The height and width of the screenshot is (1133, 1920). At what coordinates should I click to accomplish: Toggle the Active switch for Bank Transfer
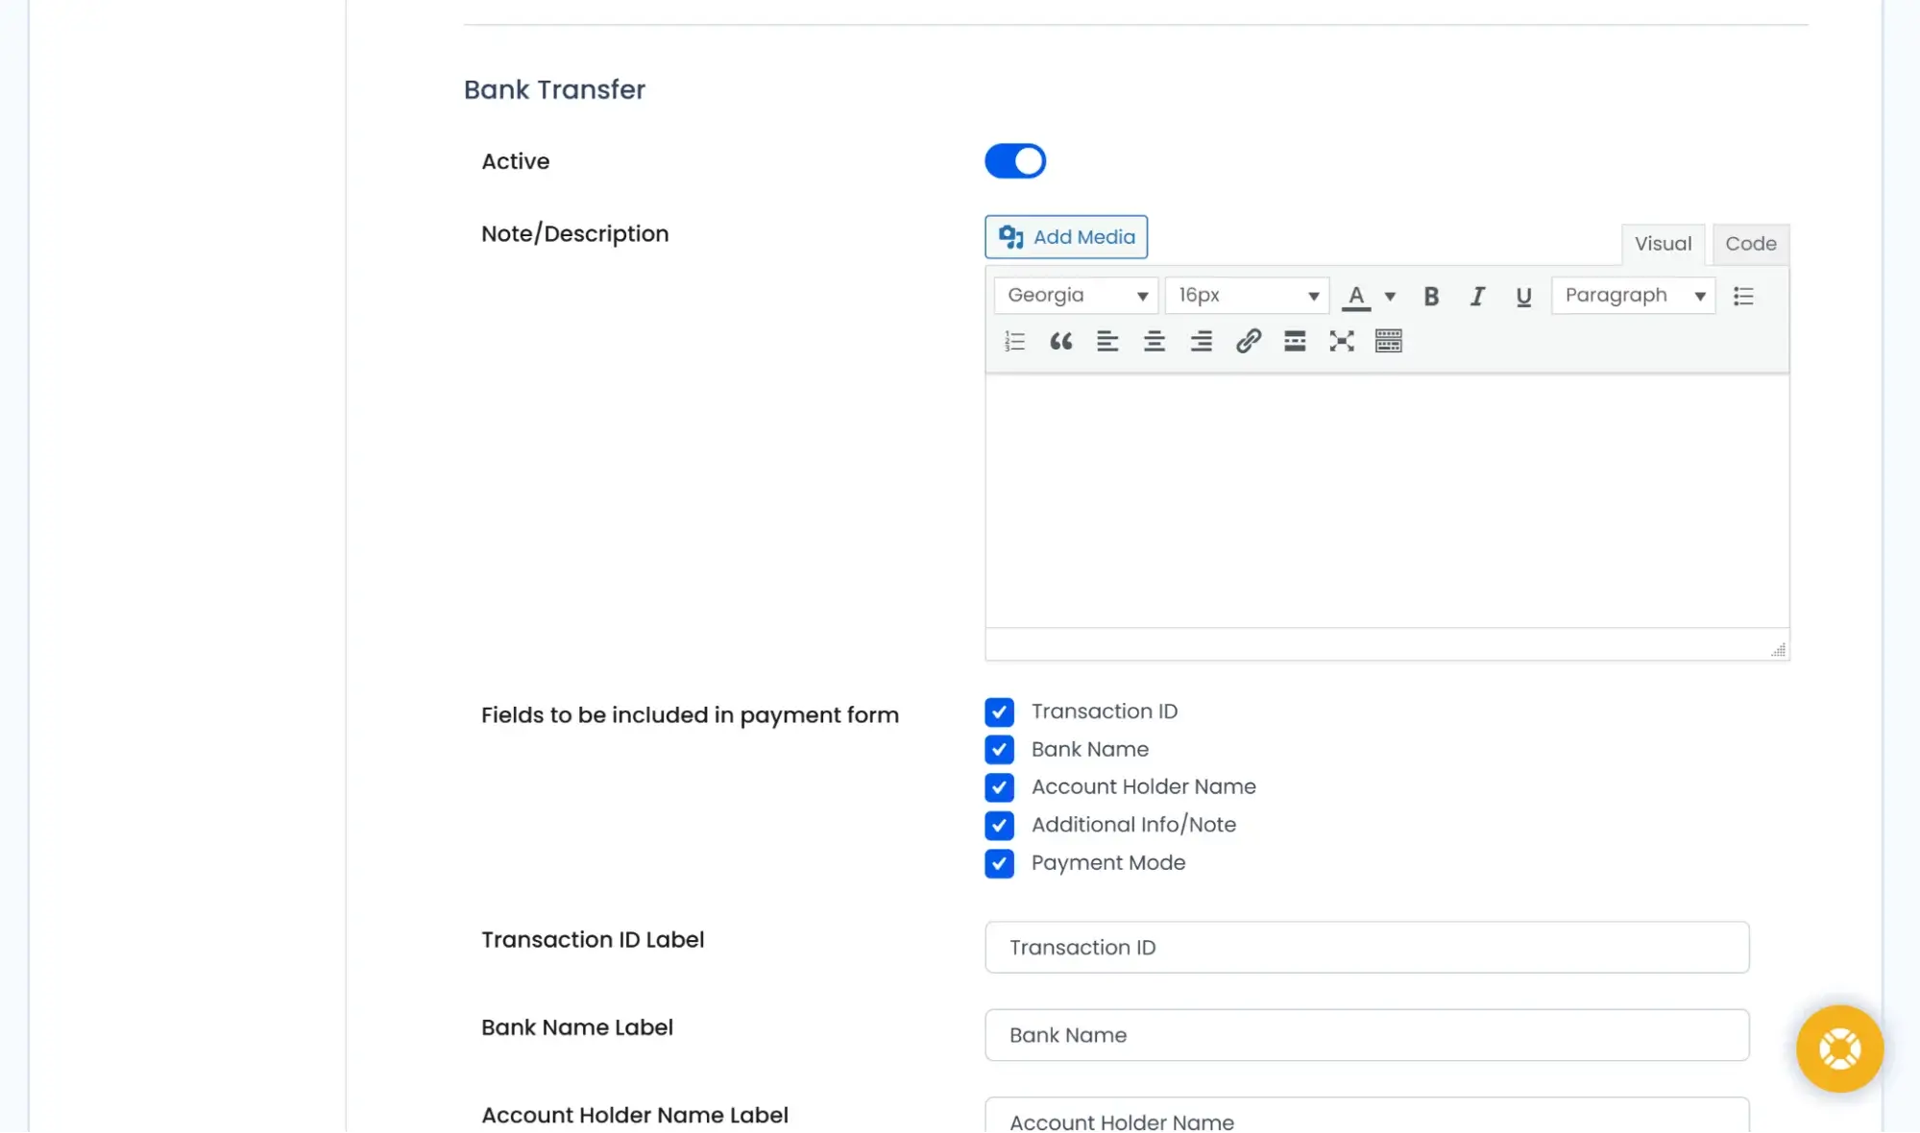tap(1014, 161)
